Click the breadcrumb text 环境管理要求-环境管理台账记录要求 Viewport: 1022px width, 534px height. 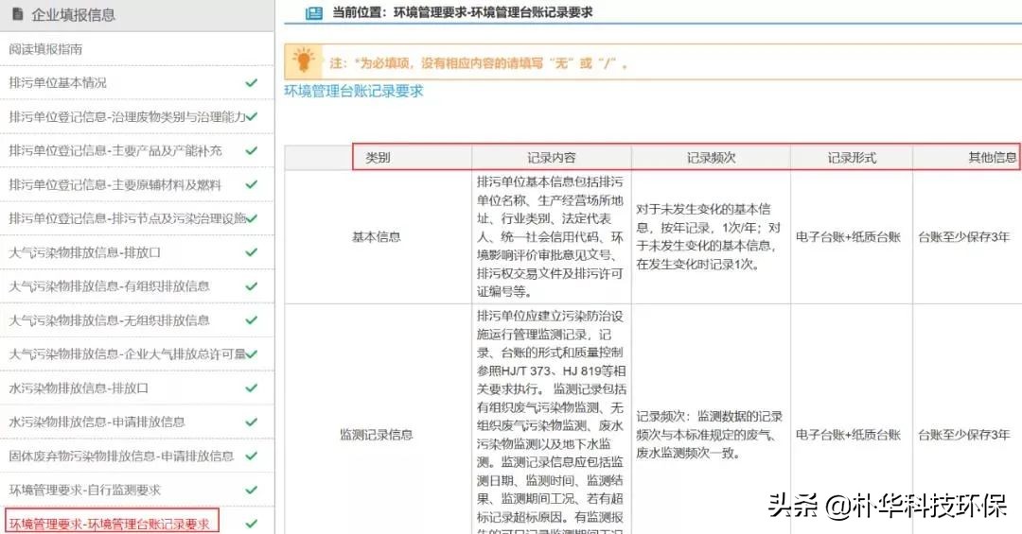point(493,12)
